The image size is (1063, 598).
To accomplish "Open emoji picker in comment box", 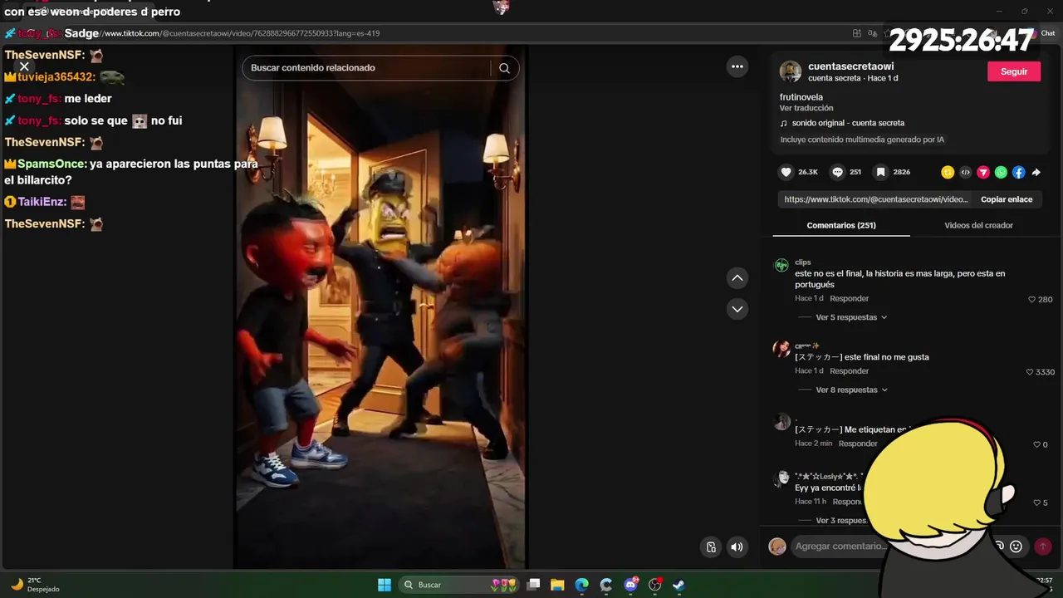I will pos(1016,547).
